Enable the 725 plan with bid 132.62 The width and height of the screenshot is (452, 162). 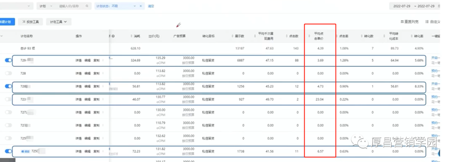click(9, 138)
